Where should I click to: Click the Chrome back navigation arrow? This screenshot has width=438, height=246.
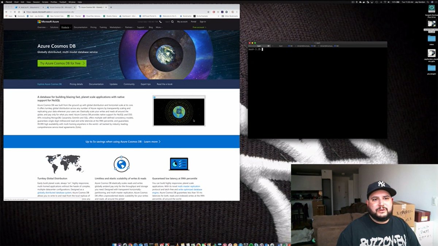click(6, 11)
